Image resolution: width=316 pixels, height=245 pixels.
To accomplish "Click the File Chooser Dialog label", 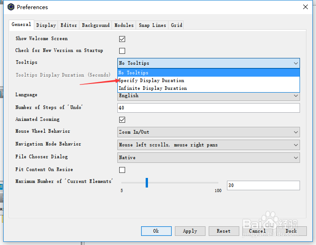I will 42,157.
